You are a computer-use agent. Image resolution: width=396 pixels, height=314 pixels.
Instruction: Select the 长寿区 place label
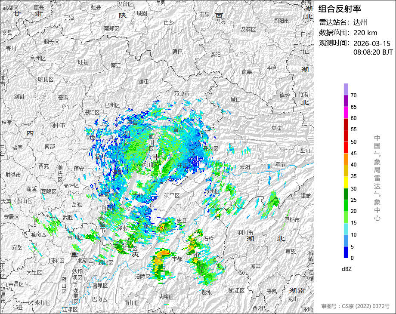point(130,248)
